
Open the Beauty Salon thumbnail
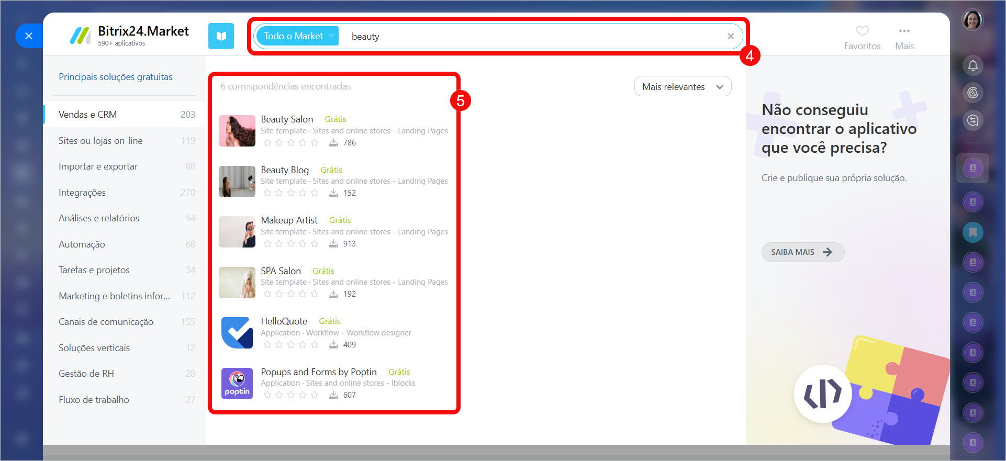(x=237, y=131)
